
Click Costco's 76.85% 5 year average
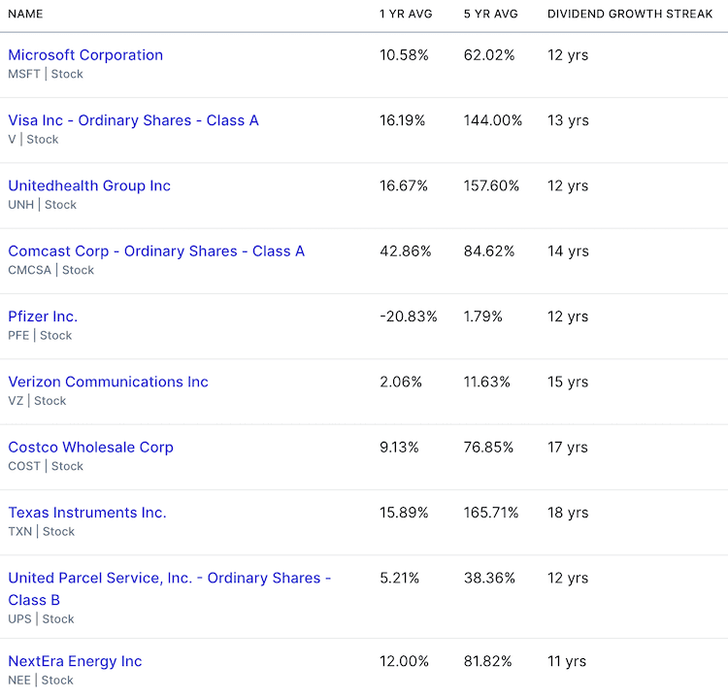[x=488, y=448]
